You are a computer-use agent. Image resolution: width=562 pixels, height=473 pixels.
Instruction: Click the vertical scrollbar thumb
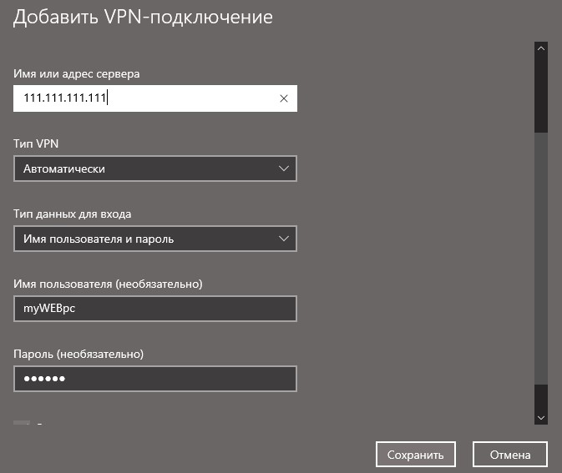tap(541, 259)
